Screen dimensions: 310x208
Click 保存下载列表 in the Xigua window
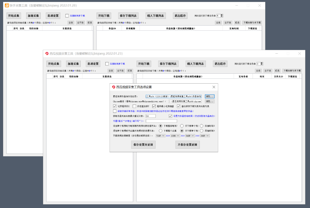(168, 64)
